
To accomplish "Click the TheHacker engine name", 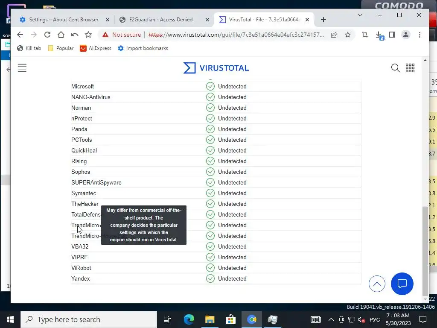I will pos(85,204).
